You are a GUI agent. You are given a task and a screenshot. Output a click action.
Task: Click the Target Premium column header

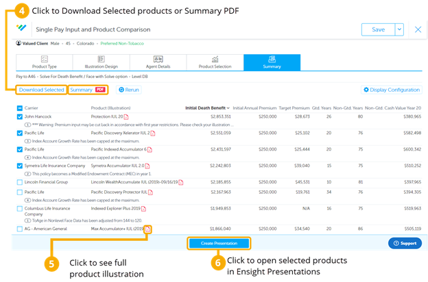[x=294, y=108]
